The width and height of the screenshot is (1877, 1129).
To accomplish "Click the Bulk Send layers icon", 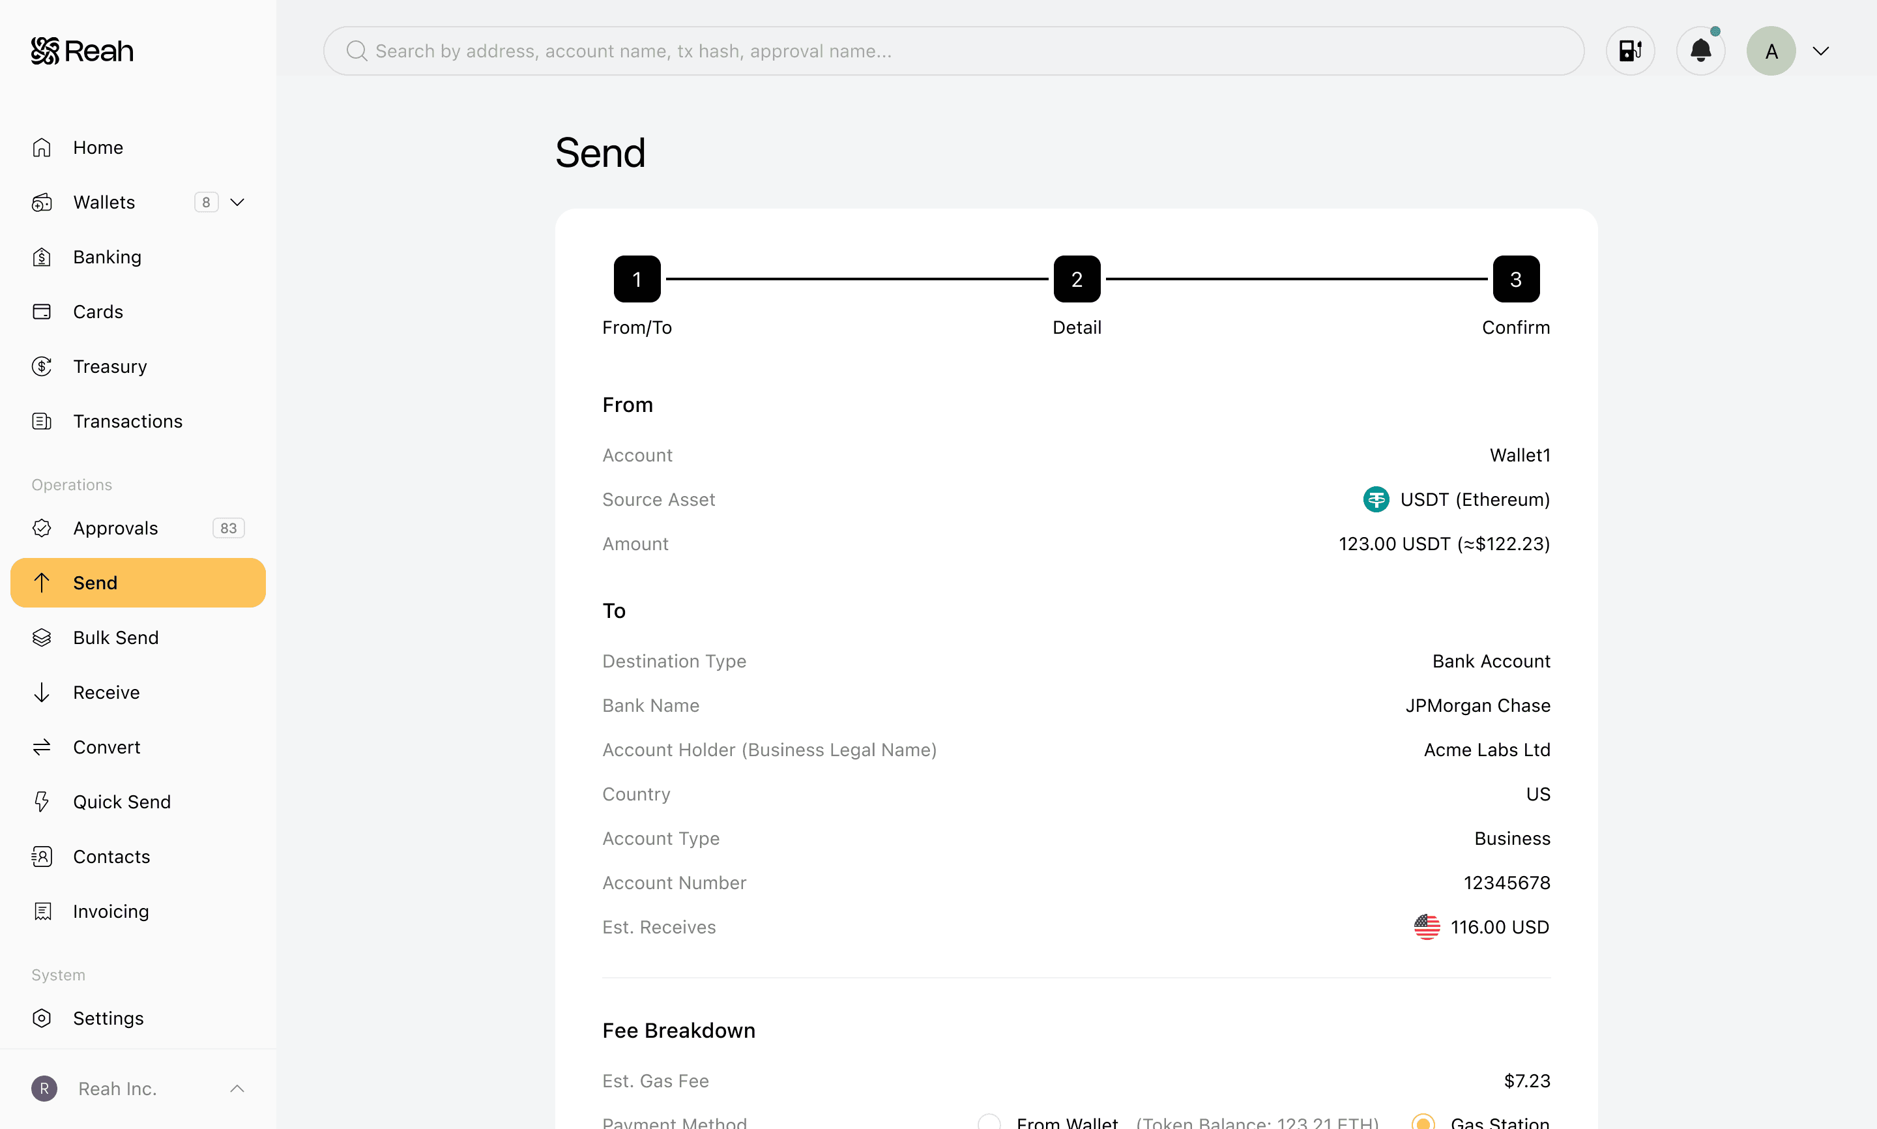I will 42,638.
